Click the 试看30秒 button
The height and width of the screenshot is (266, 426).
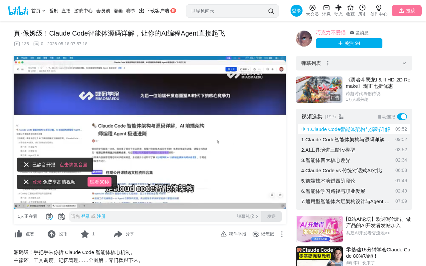point(100,182)
